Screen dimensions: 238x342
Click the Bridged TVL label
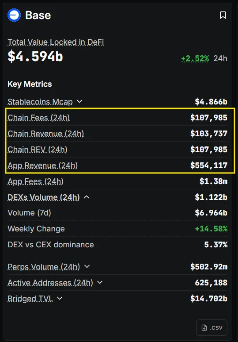[30, 298]
